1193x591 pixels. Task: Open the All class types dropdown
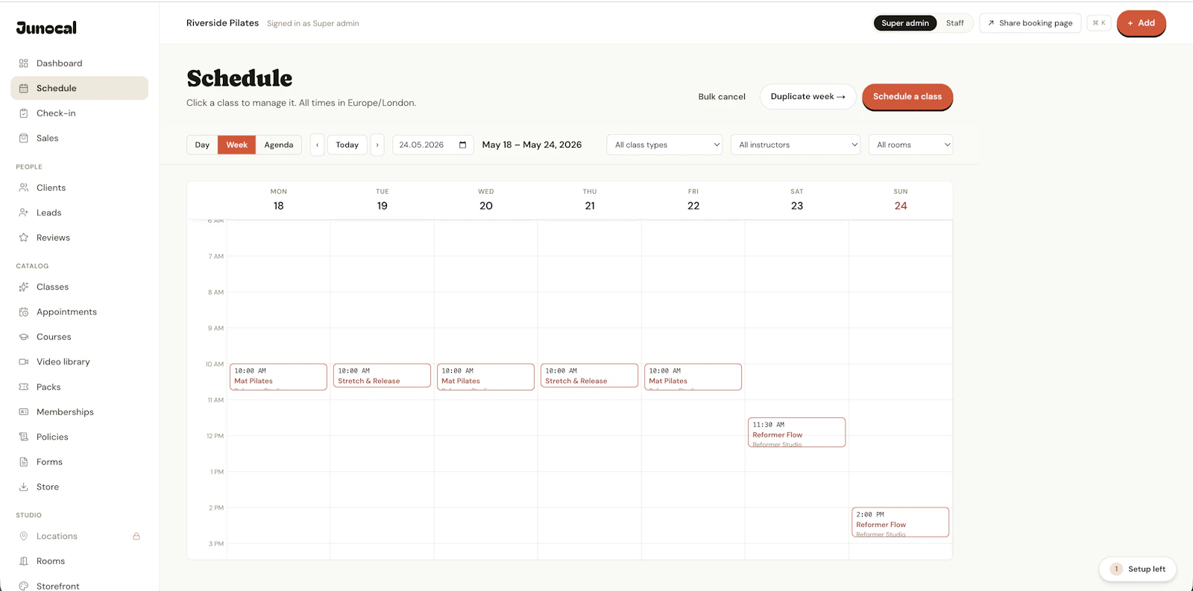pyautogui.click(x=665, y=145)
